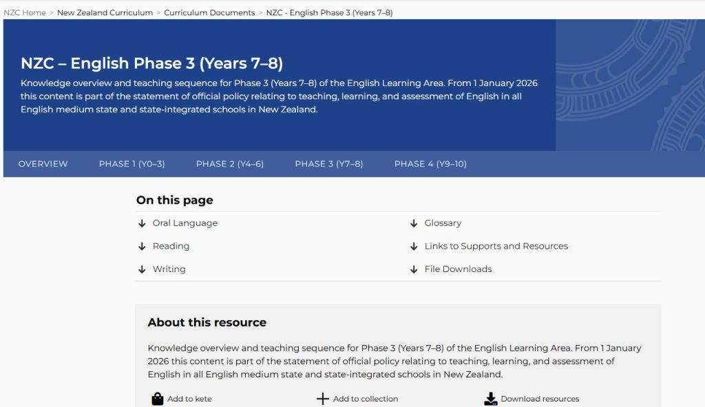Click the kete bag icon
Screen dimensions: 705x407
(158, 399)
